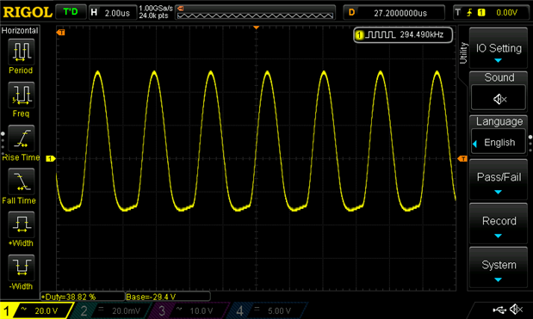This screenshot has height=319, width=533.
Task: Click the rising edge trigger icon
Action: point(469,13)
